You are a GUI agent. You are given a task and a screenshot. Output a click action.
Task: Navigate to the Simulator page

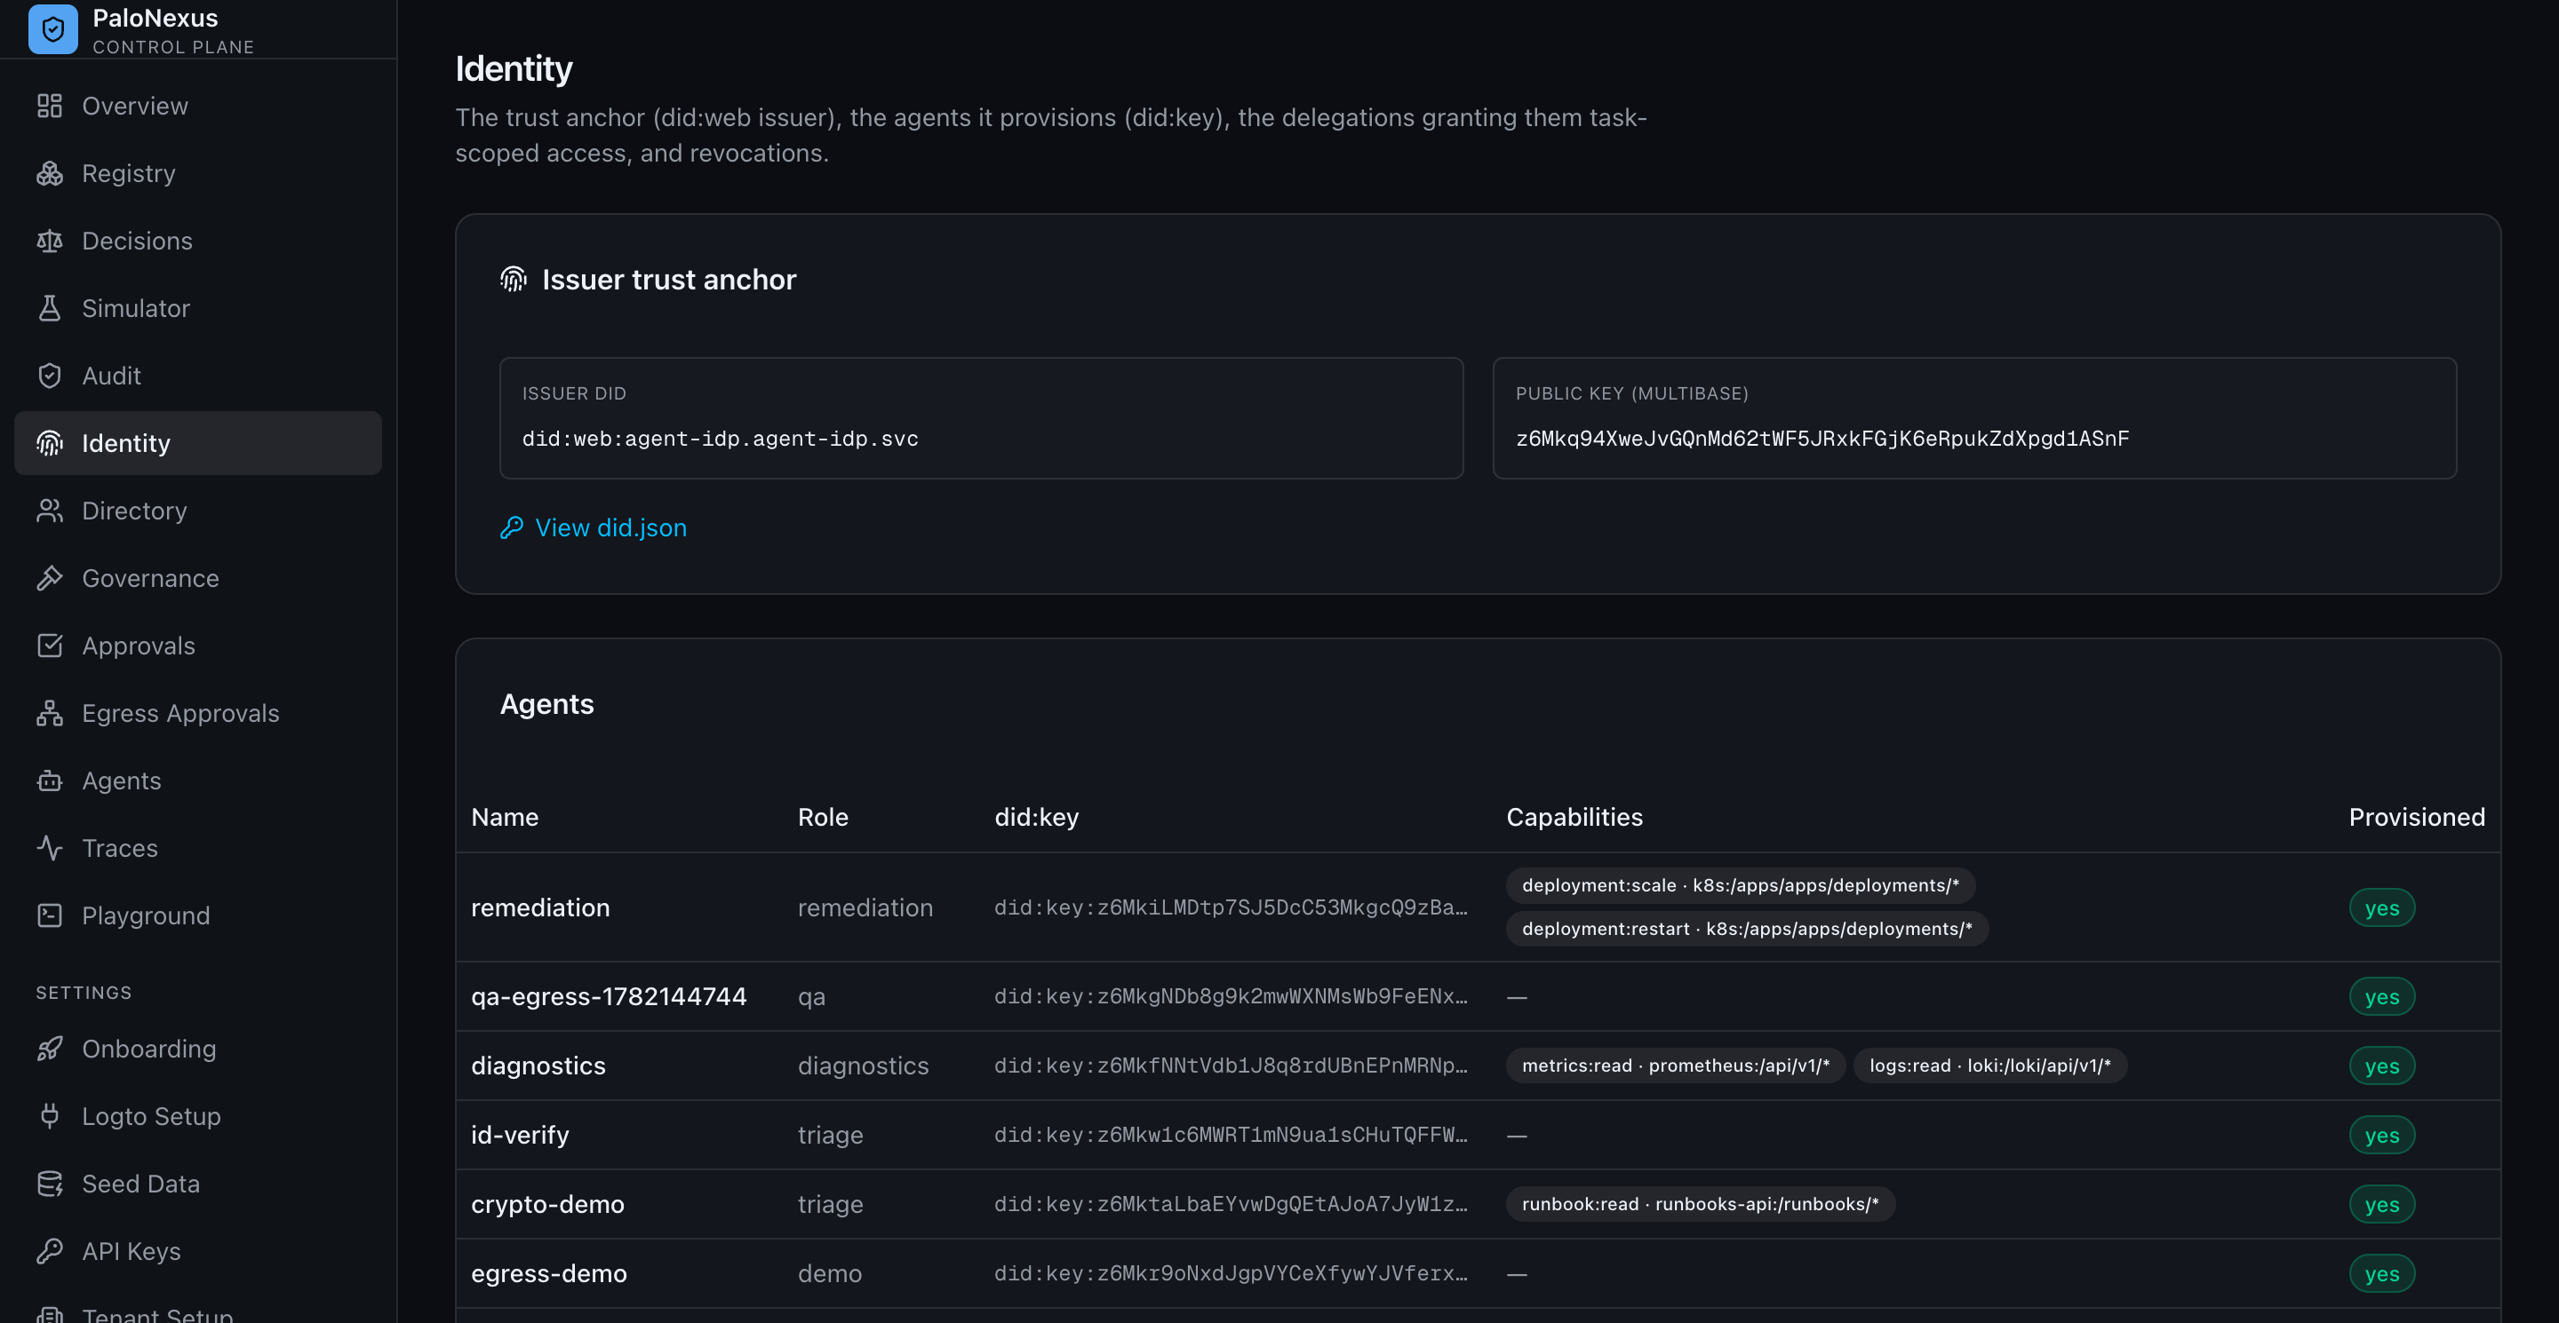point(197,309)
